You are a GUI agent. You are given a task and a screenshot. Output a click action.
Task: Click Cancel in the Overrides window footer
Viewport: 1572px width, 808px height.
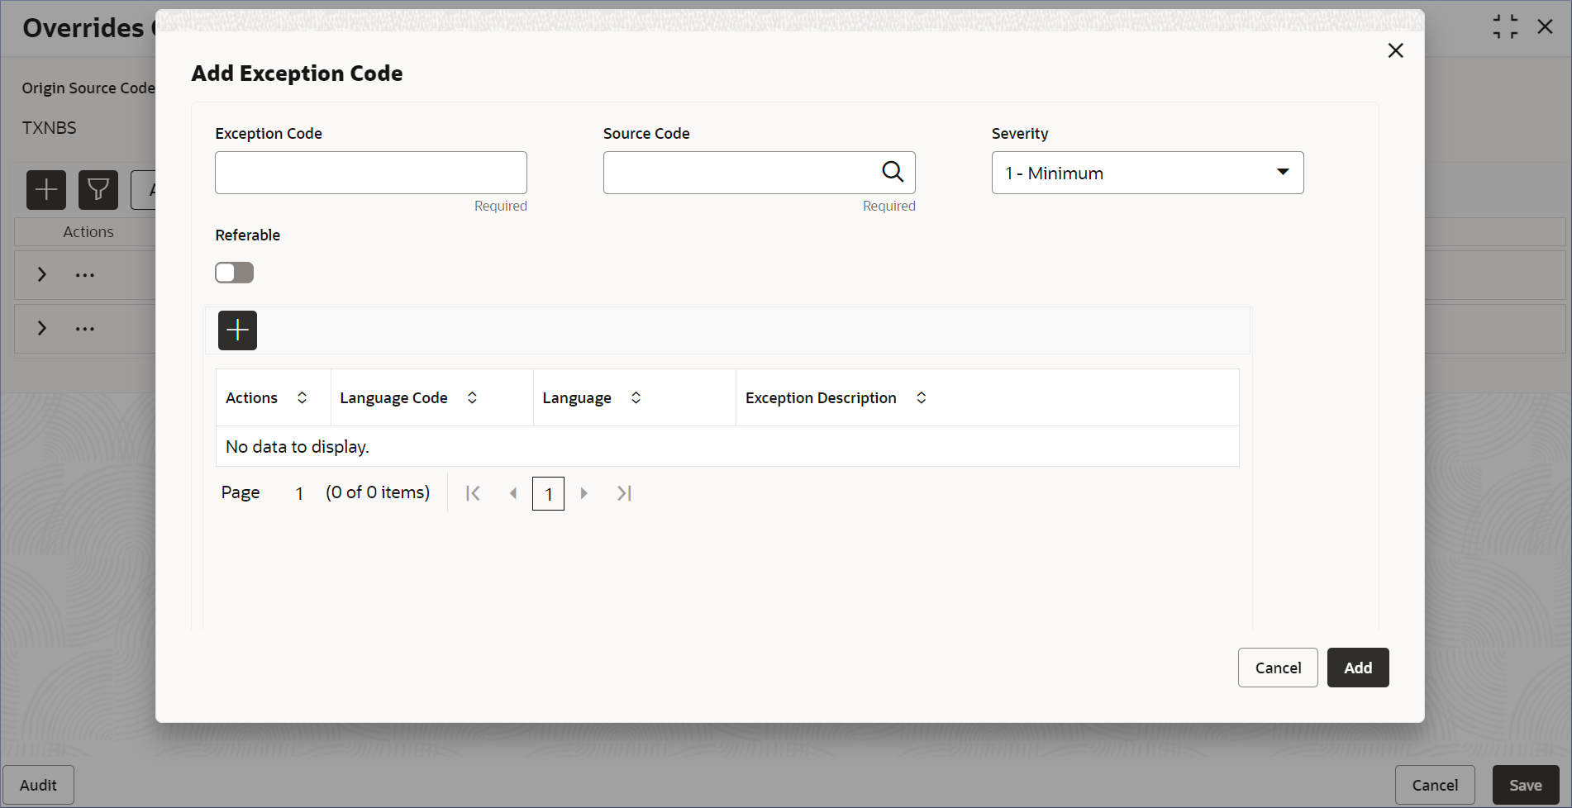click(x=1435, y=785)
